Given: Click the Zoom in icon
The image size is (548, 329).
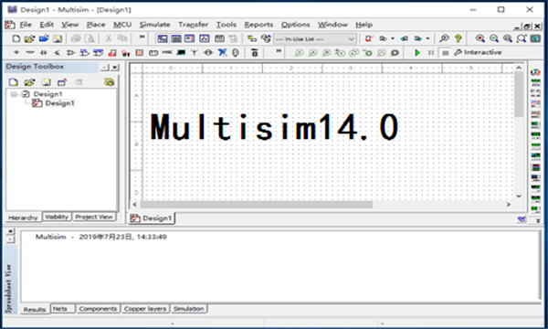Looking at the screenshot, I should [x=480, y=38].
